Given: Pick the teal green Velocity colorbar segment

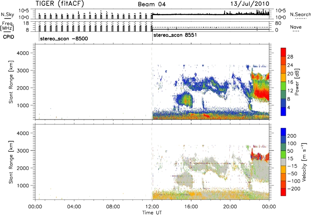Looking at the screenshot, I should 283,147.
